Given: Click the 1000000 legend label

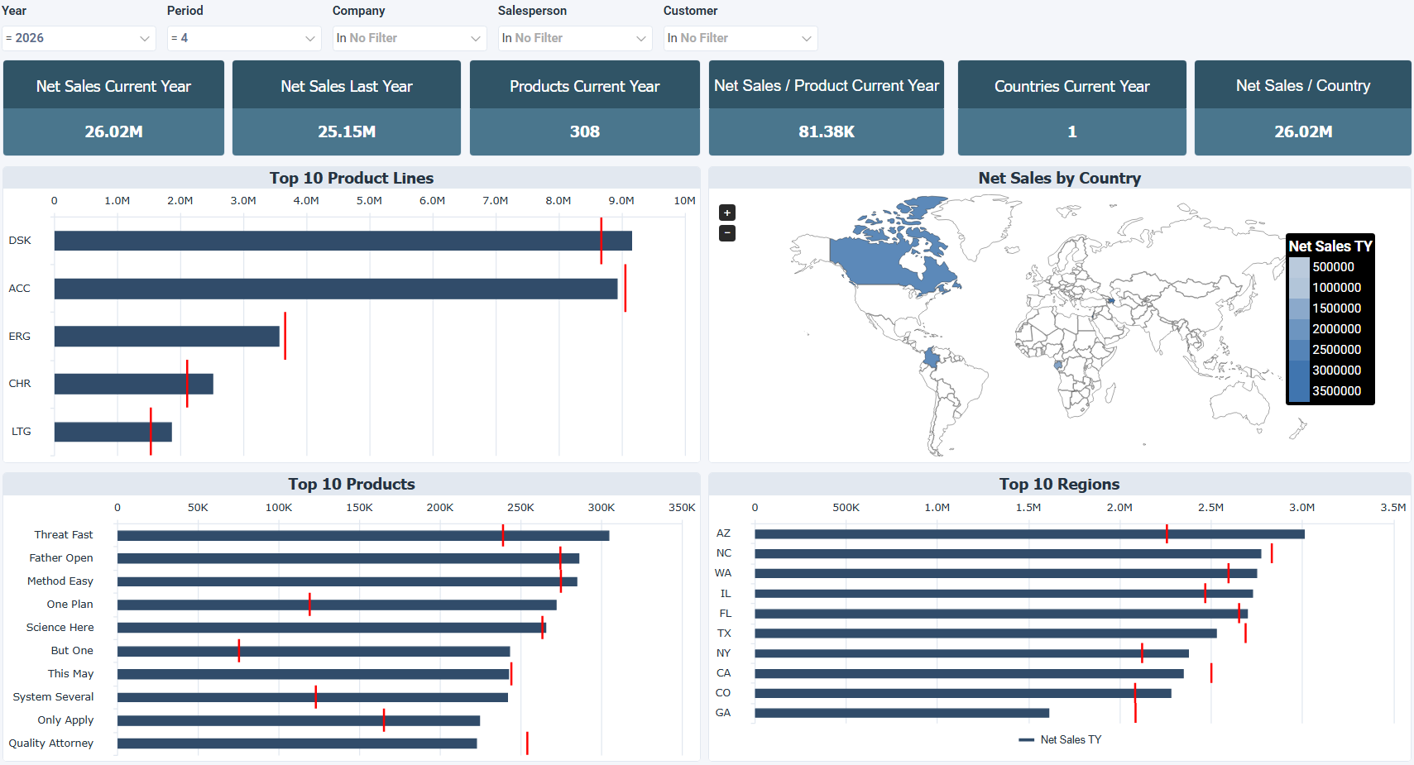Looking at the screenshot, I should 1337,288.
